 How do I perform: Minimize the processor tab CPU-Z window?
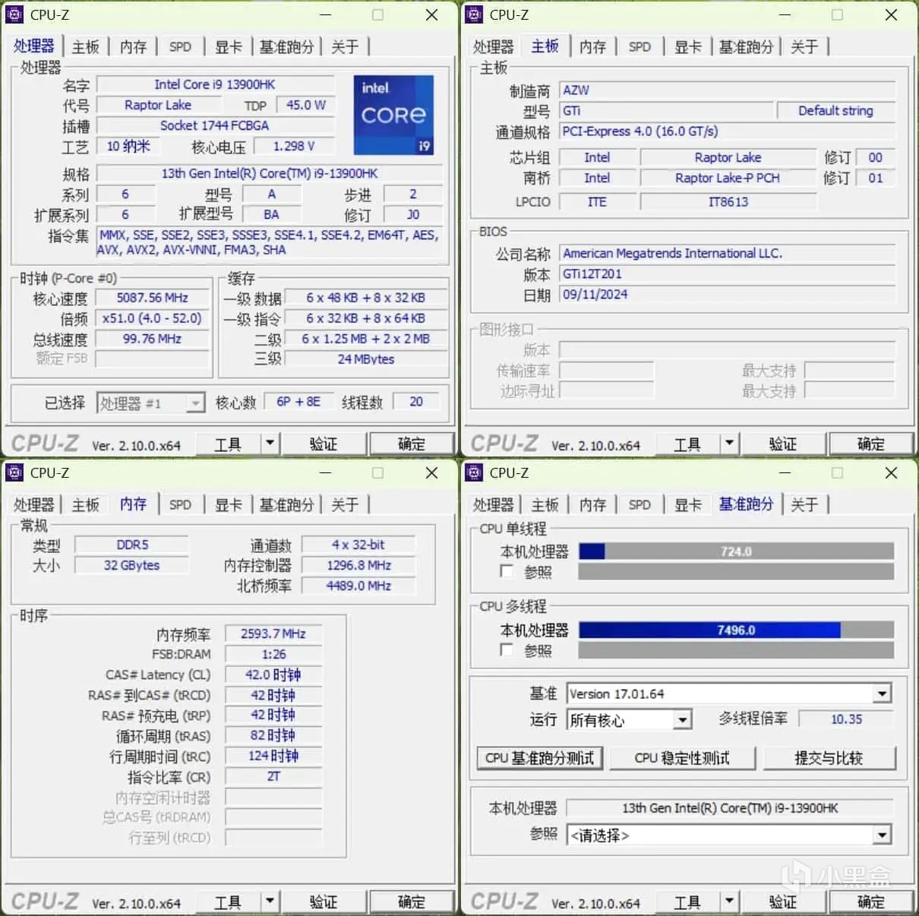(x=325, y=14)
